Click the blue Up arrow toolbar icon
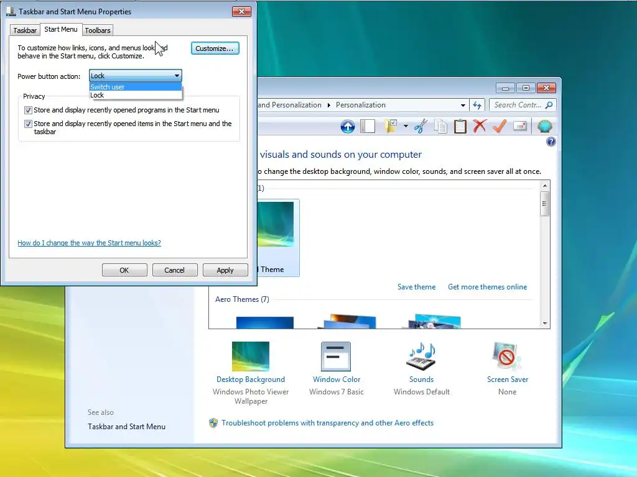The height and width of the screenshot is (477, 637). point(347,126)
